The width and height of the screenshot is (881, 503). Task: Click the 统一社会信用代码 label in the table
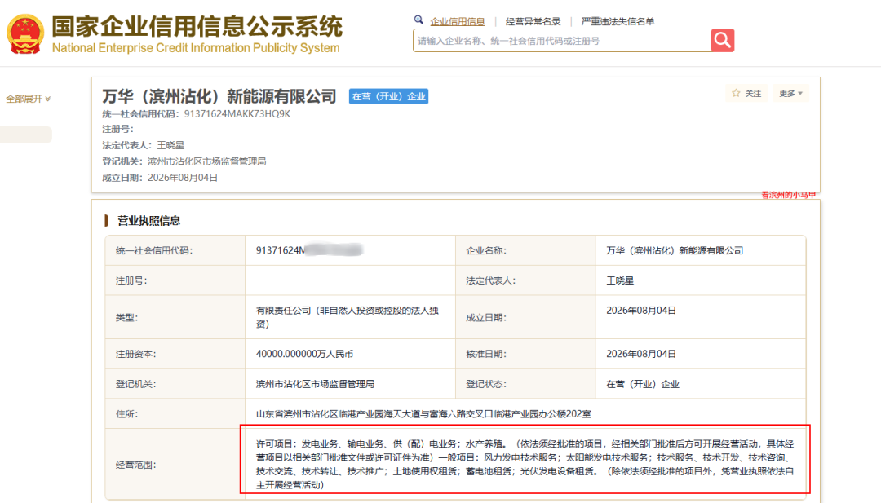pyautogui.click(x=154, y=250)
